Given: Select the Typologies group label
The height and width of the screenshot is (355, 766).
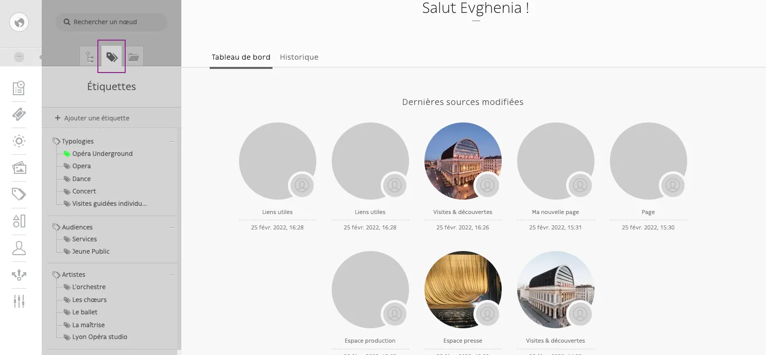Looking at the screenshot, I should 78,141.
